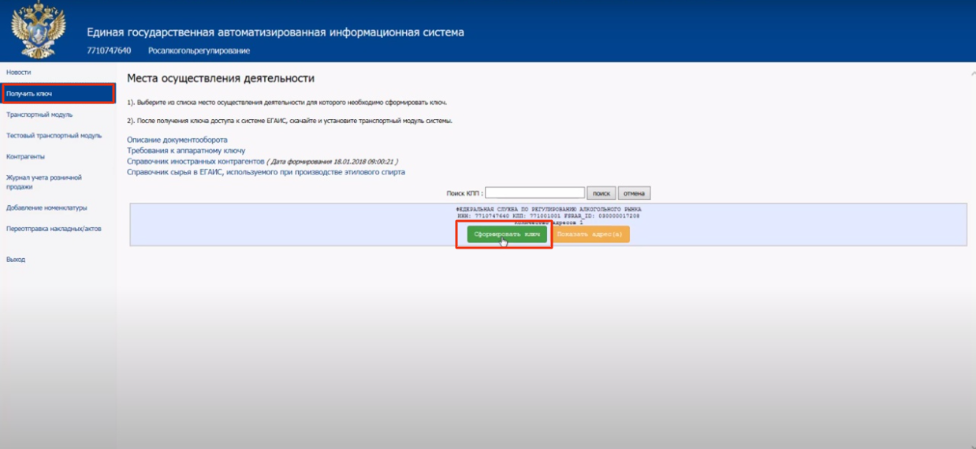Viewport: 976px width, 449px height.
Task: Focus the Поиск КПП input field
Action: pos(535,193)
